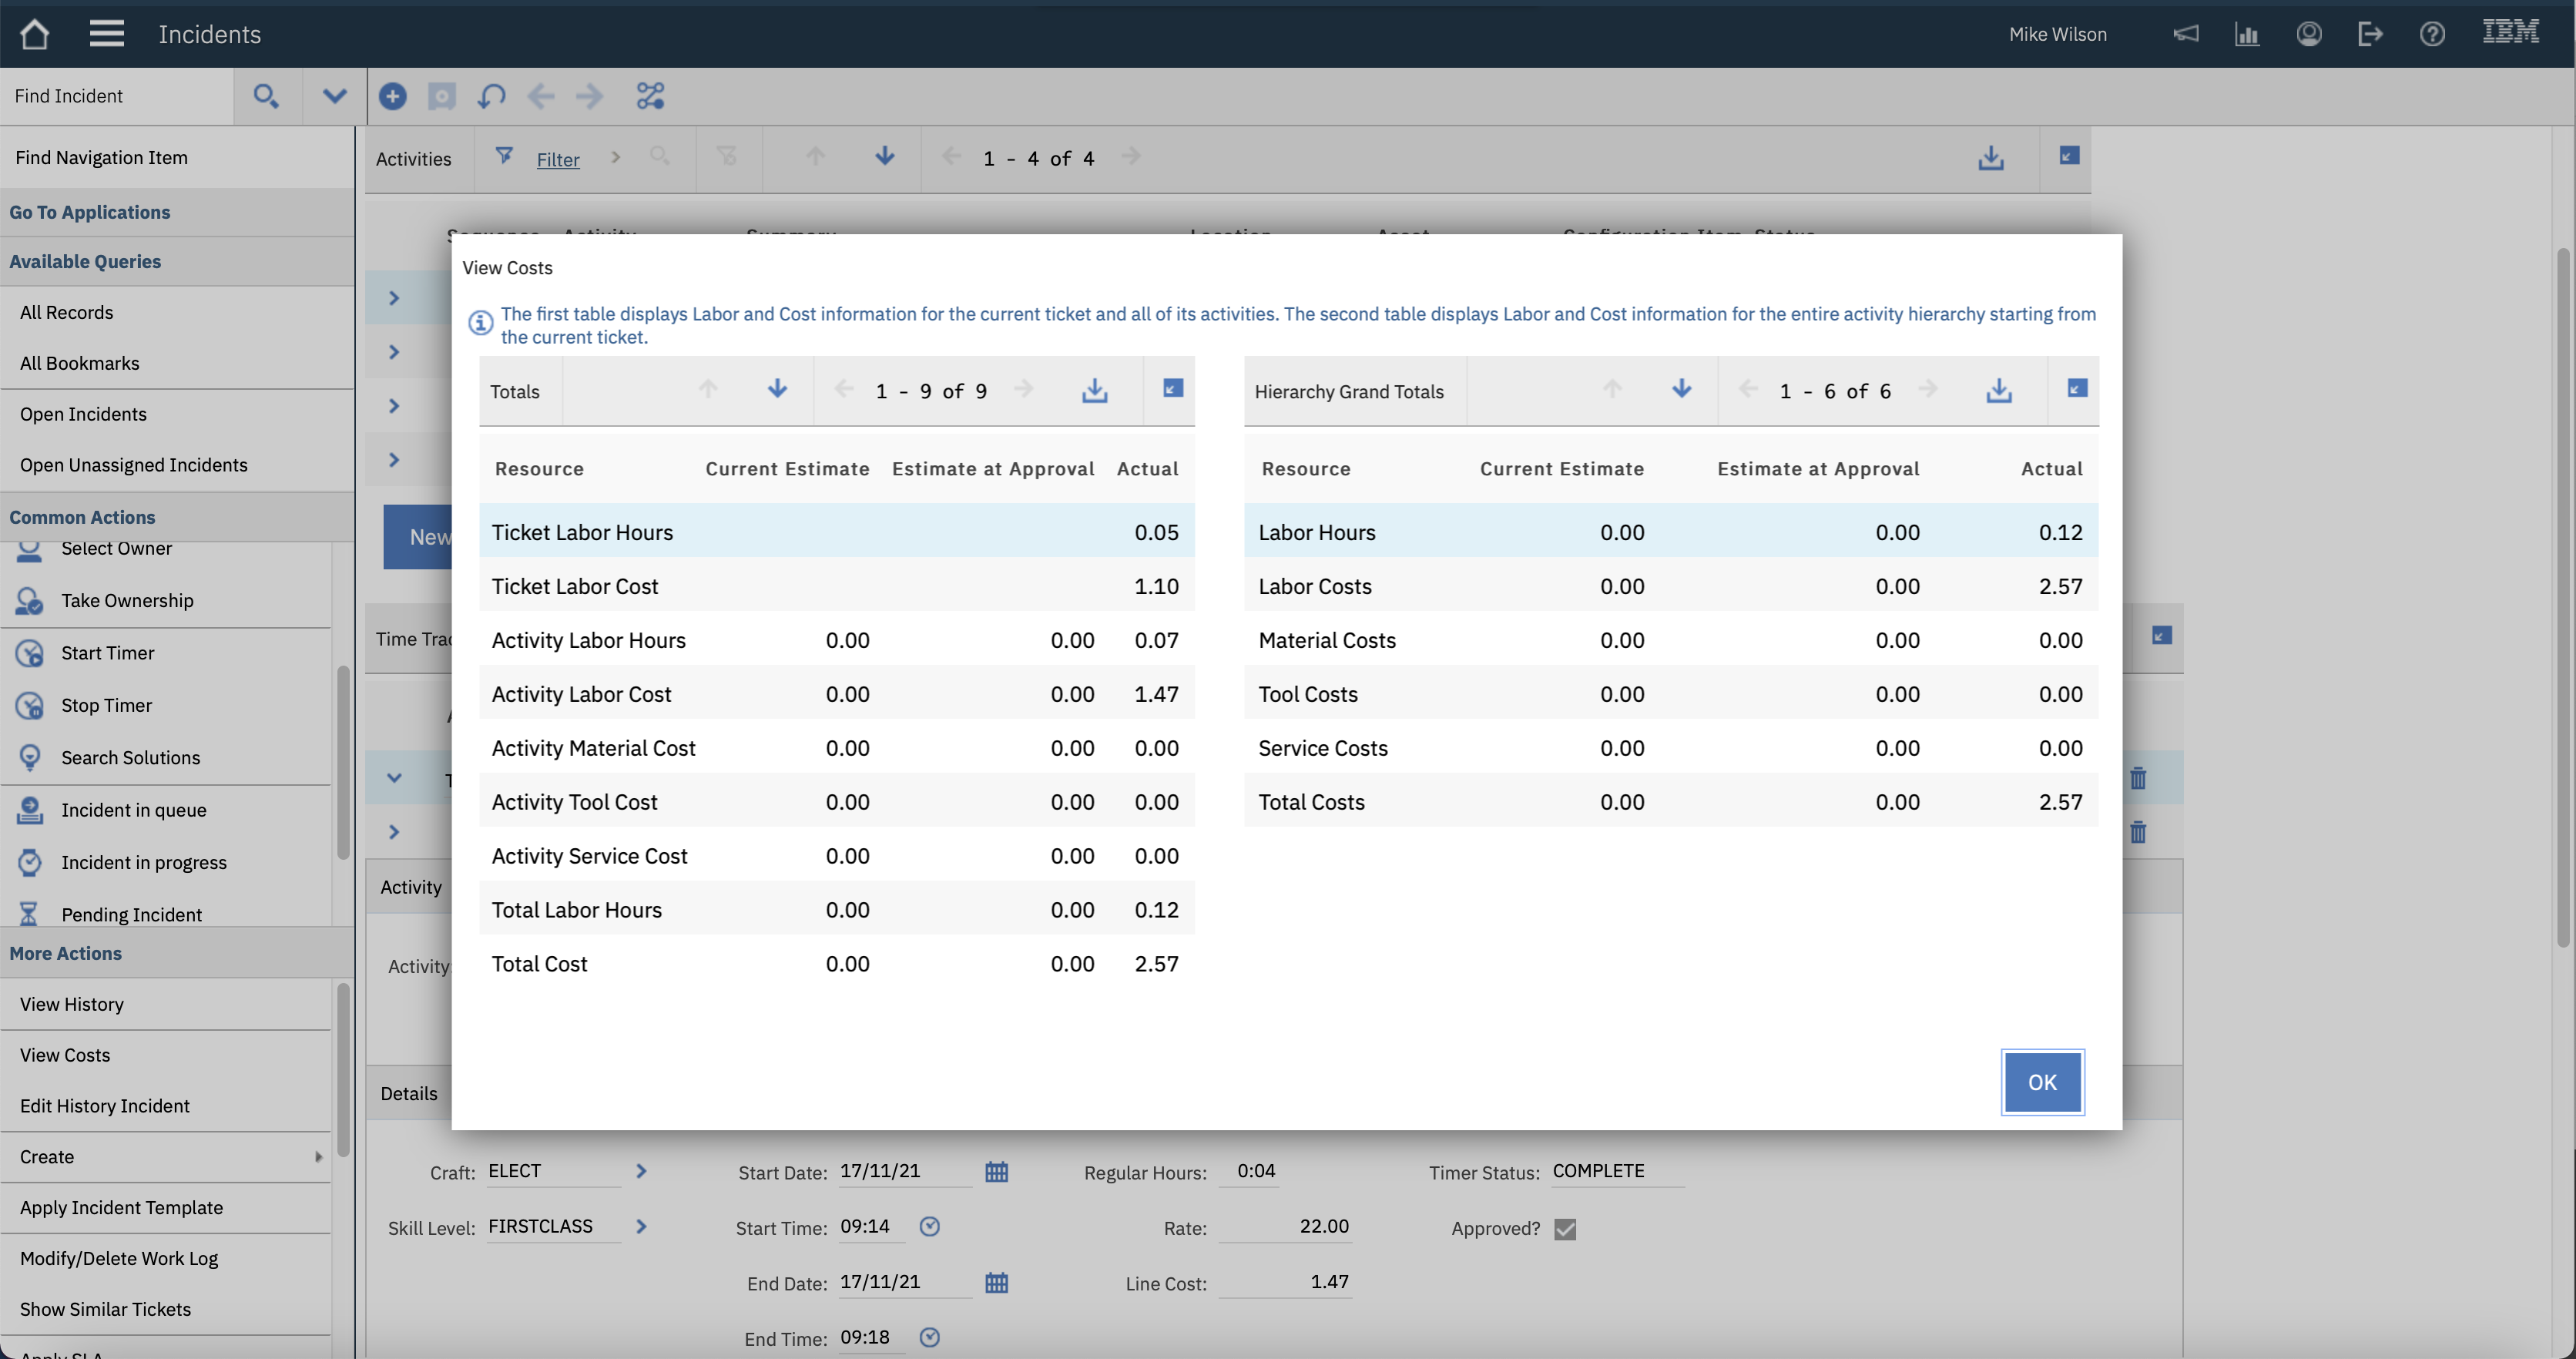This screenshot has height=1359, width=2576.
Task: Save the record with the save icon
Action: tap(441, 96)
